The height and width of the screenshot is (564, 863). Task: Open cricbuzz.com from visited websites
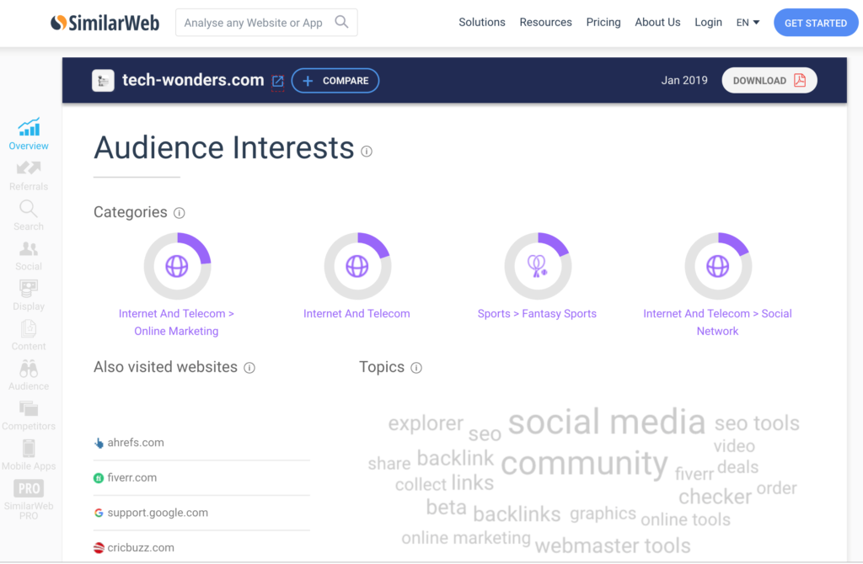(141, 548)
